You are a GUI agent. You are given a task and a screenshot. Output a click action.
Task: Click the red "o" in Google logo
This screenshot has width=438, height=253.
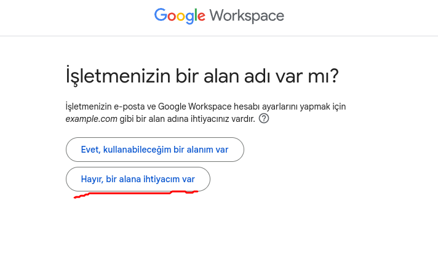(x=172, y=16)
